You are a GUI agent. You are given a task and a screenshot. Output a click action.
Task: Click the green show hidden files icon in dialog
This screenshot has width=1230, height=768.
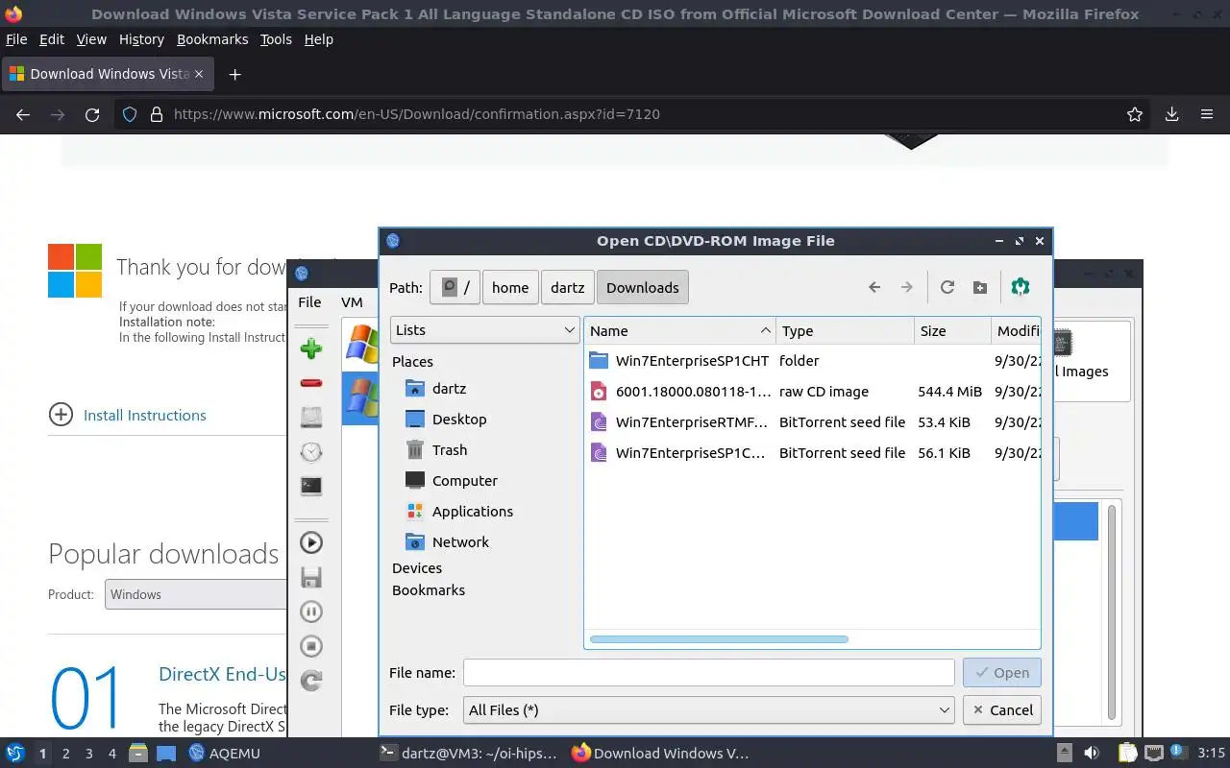tap(1021, 287)
